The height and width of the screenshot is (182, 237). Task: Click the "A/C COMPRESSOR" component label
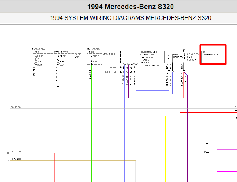coord(211,53)
